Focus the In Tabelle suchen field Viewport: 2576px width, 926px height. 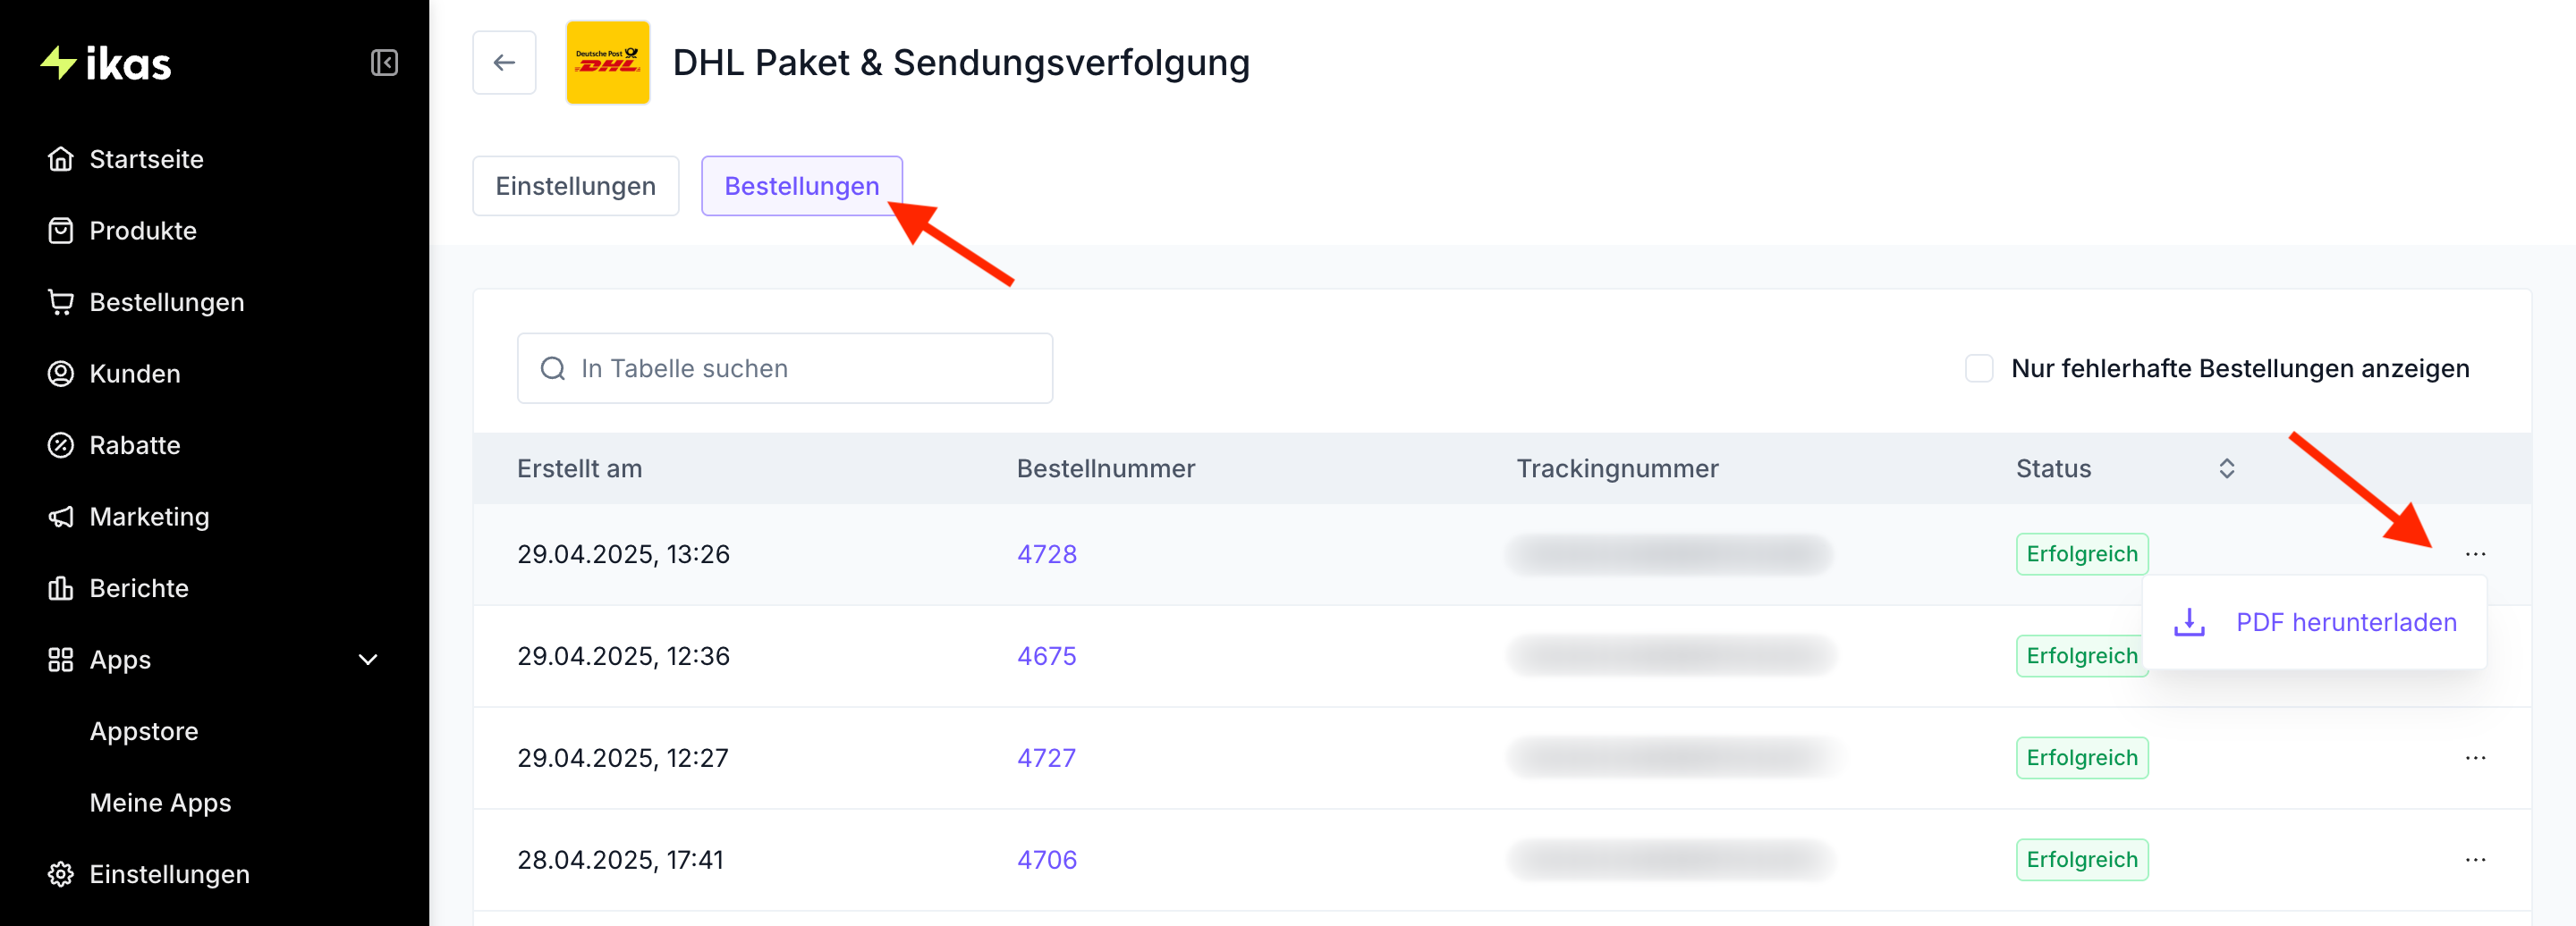pyautogui.click(x=784, y=368)
